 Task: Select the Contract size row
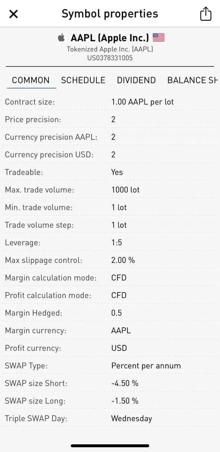point(110,102)
